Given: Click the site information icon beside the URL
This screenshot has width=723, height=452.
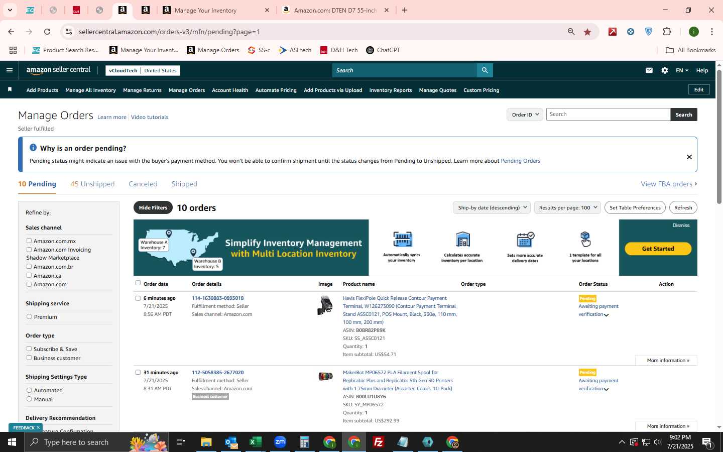Looking at the screenshot, I should coord(68,32).
